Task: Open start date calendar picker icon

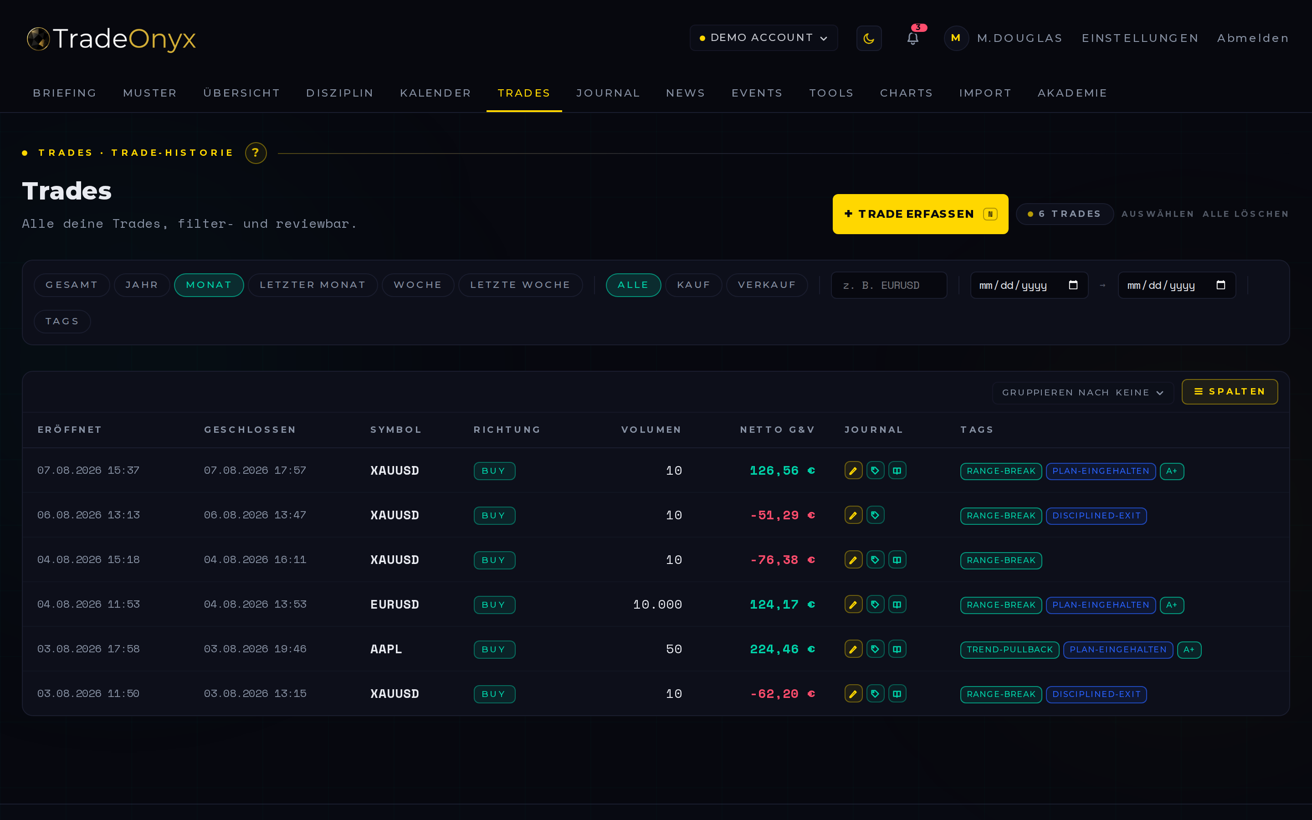Action: 1073,285
